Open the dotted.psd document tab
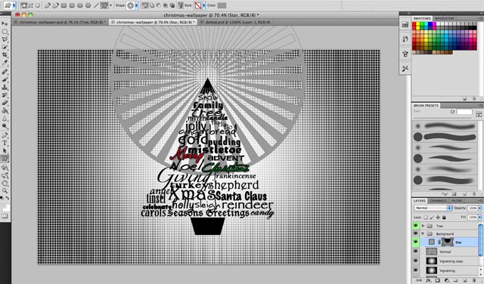Viewport: 484px width, 284px height. [235, 22]
